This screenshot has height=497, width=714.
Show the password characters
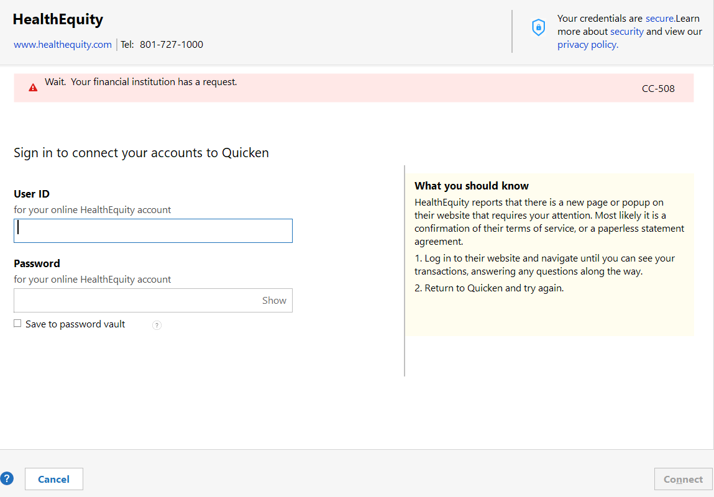(x=274, y=301)
